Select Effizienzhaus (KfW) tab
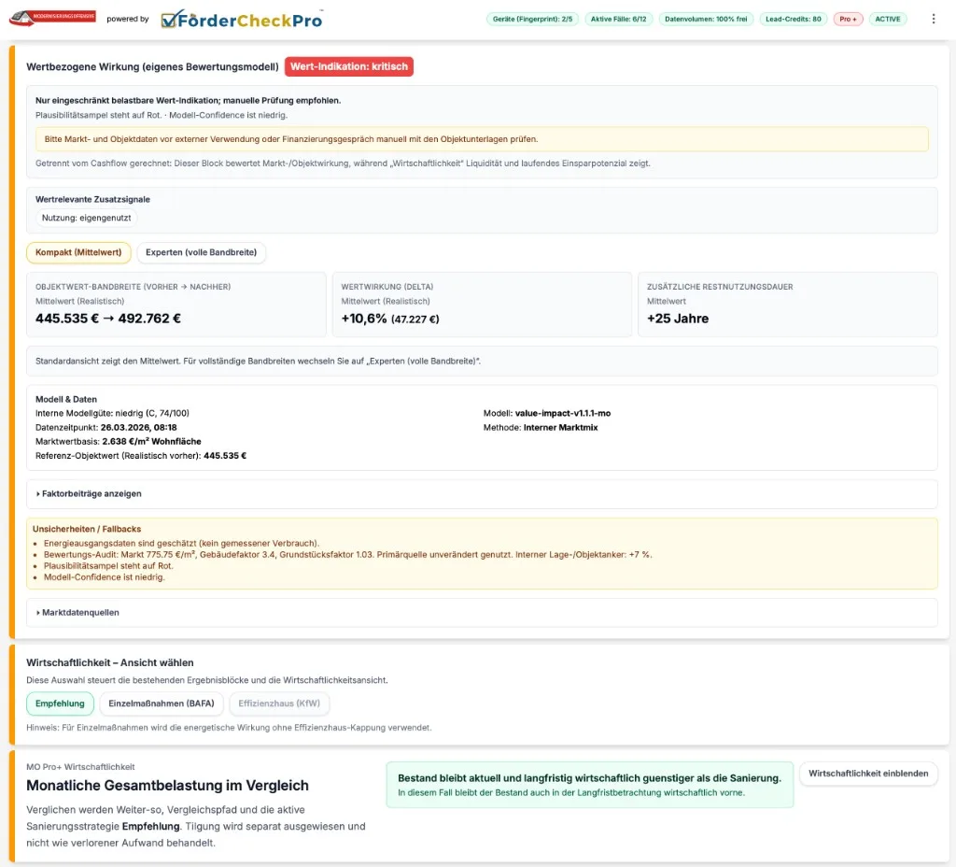 (x=279, y=704)
